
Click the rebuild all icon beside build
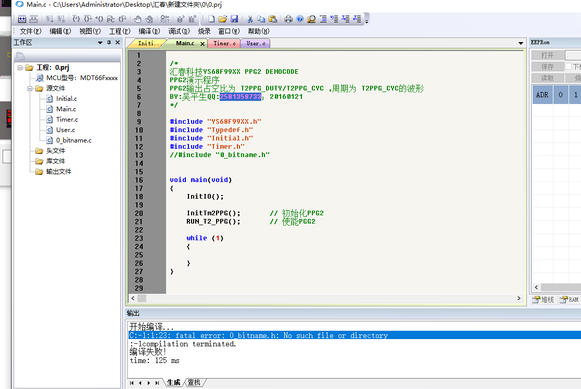(34, 19)
